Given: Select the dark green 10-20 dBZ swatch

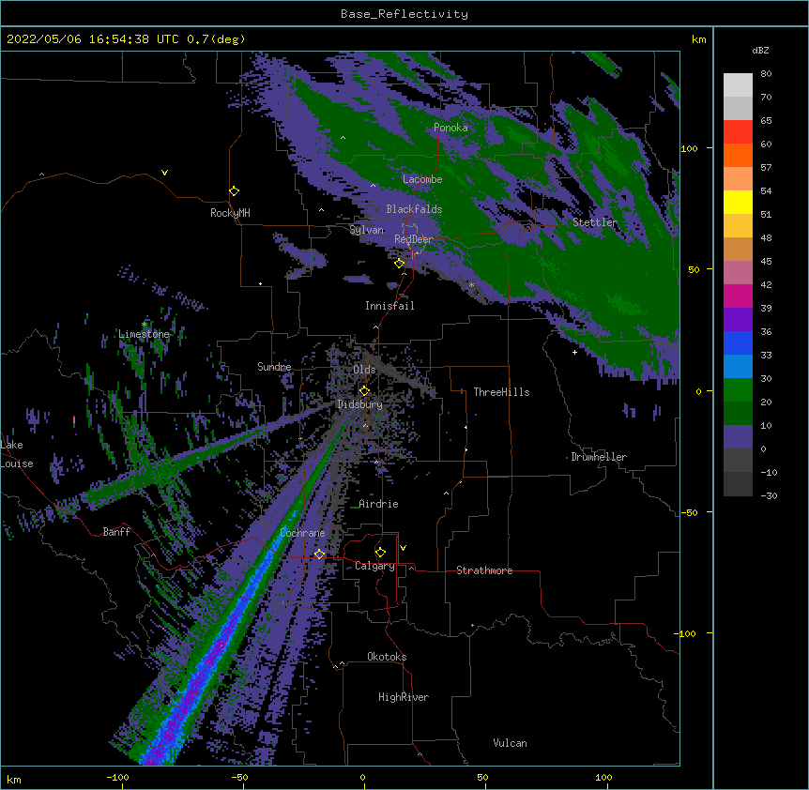Looking at the screenshot, I should click(738, 414).
